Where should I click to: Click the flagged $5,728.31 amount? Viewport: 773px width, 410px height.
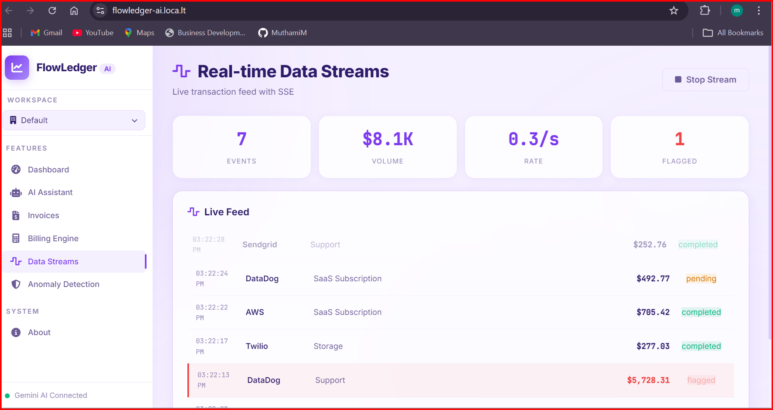[648, 380]
